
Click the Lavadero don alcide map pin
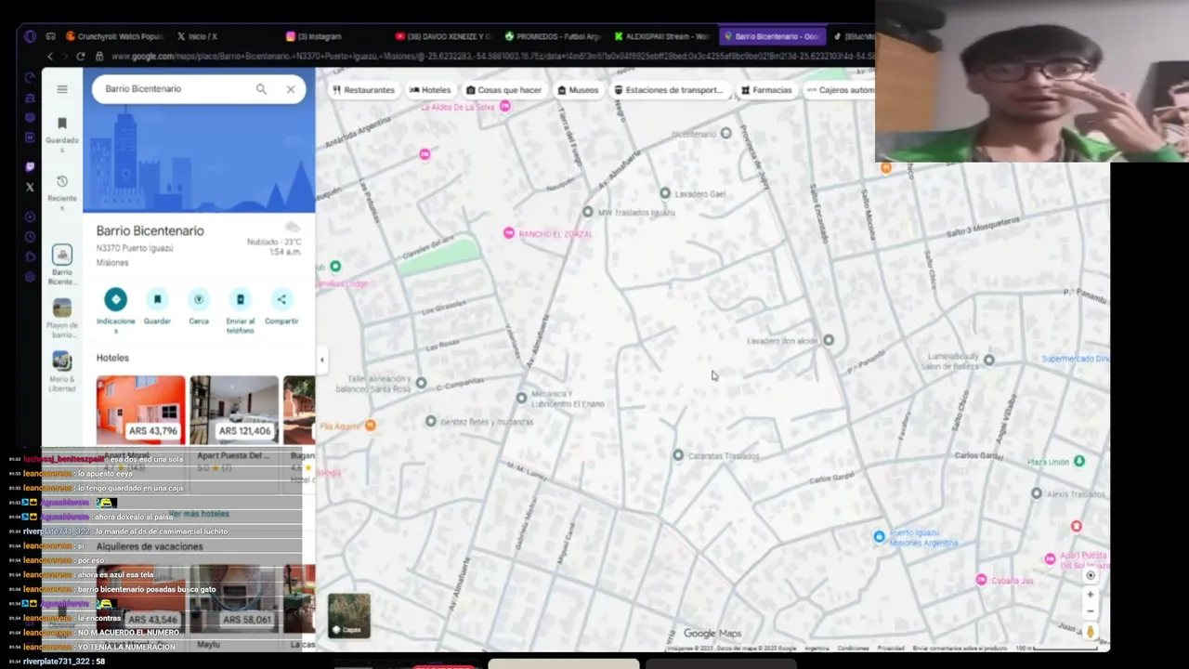[829, 340]
